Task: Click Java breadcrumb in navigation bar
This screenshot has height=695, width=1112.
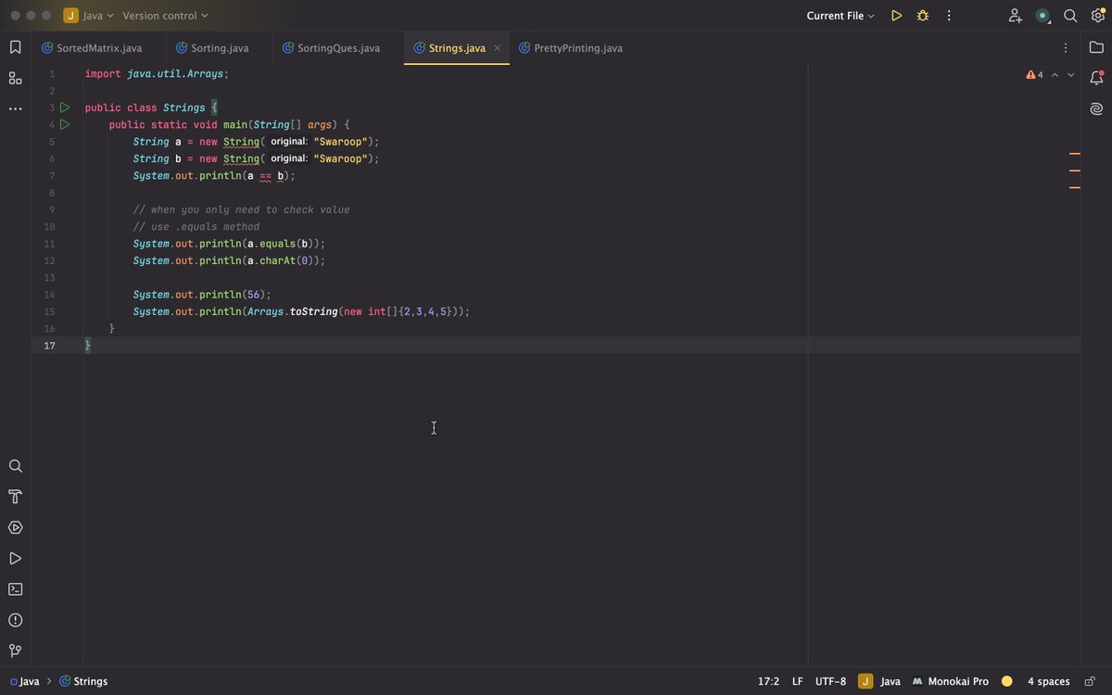Action: coord(24,681)
